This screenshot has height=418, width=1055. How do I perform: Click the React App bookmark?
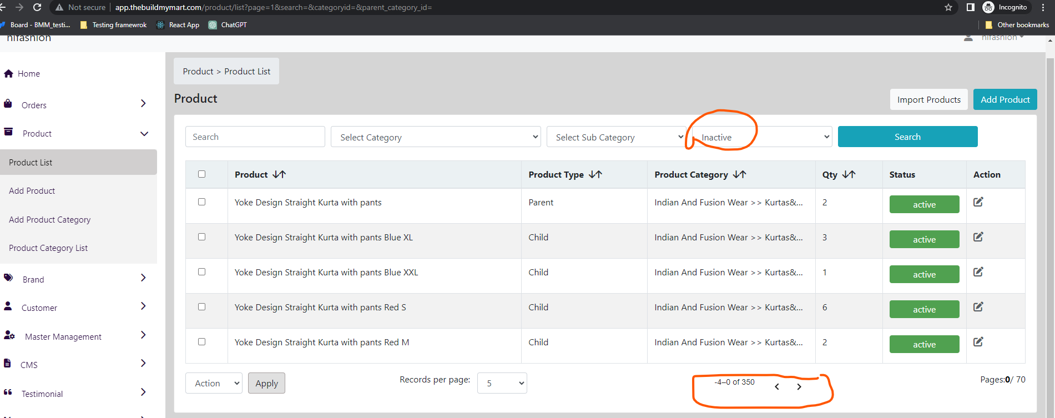coord(178,25)
